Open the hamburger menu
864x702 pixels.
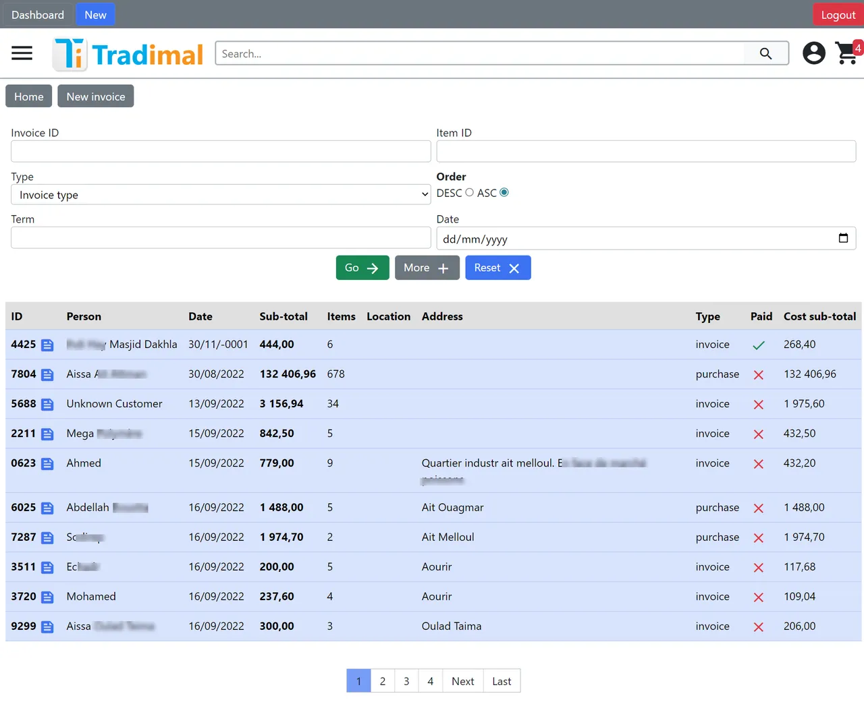[22, 53]
